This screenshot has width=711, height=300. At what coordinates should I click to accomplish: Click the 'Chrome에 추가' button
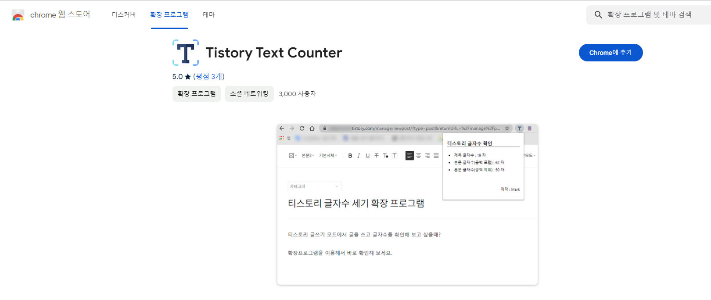click(610, 53)
